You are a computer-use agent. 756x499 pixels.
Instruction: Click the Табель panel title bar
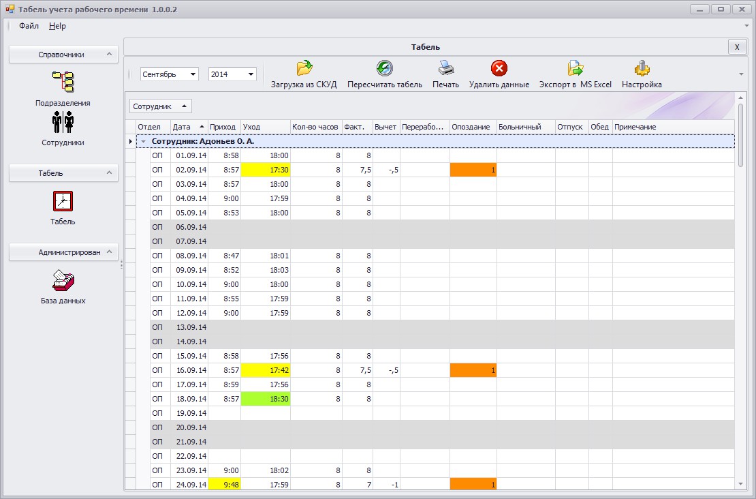tap(425, 47)
